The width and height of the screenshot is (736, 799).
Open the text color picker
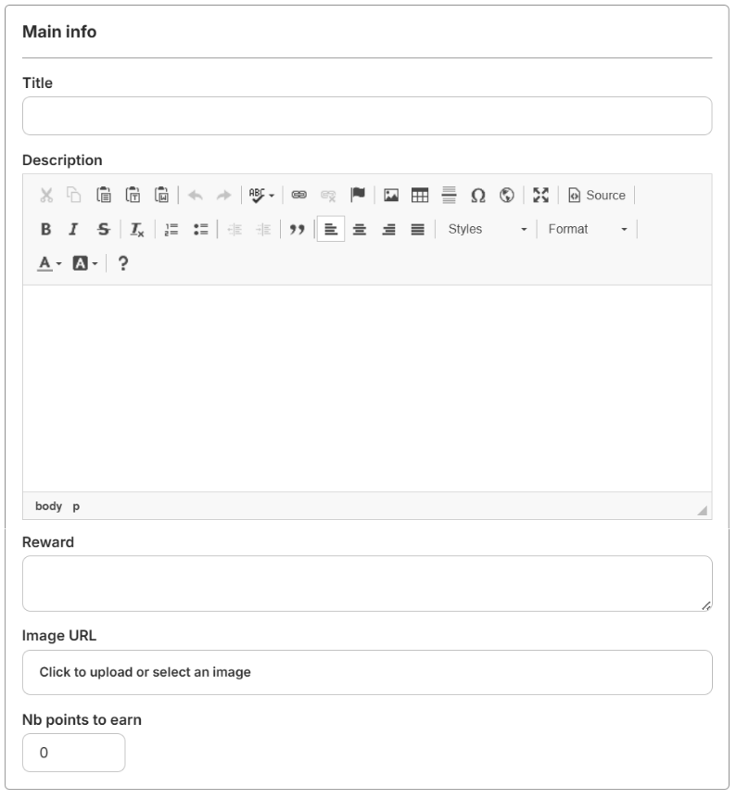pyautogui.click(x=49, y=263)
